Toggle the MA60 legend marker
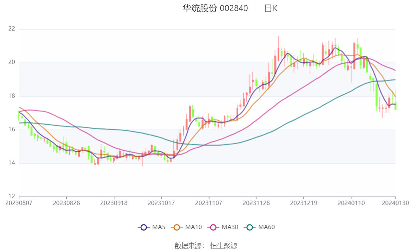Viewport: 412px width, 251px height. coord(250,227)
